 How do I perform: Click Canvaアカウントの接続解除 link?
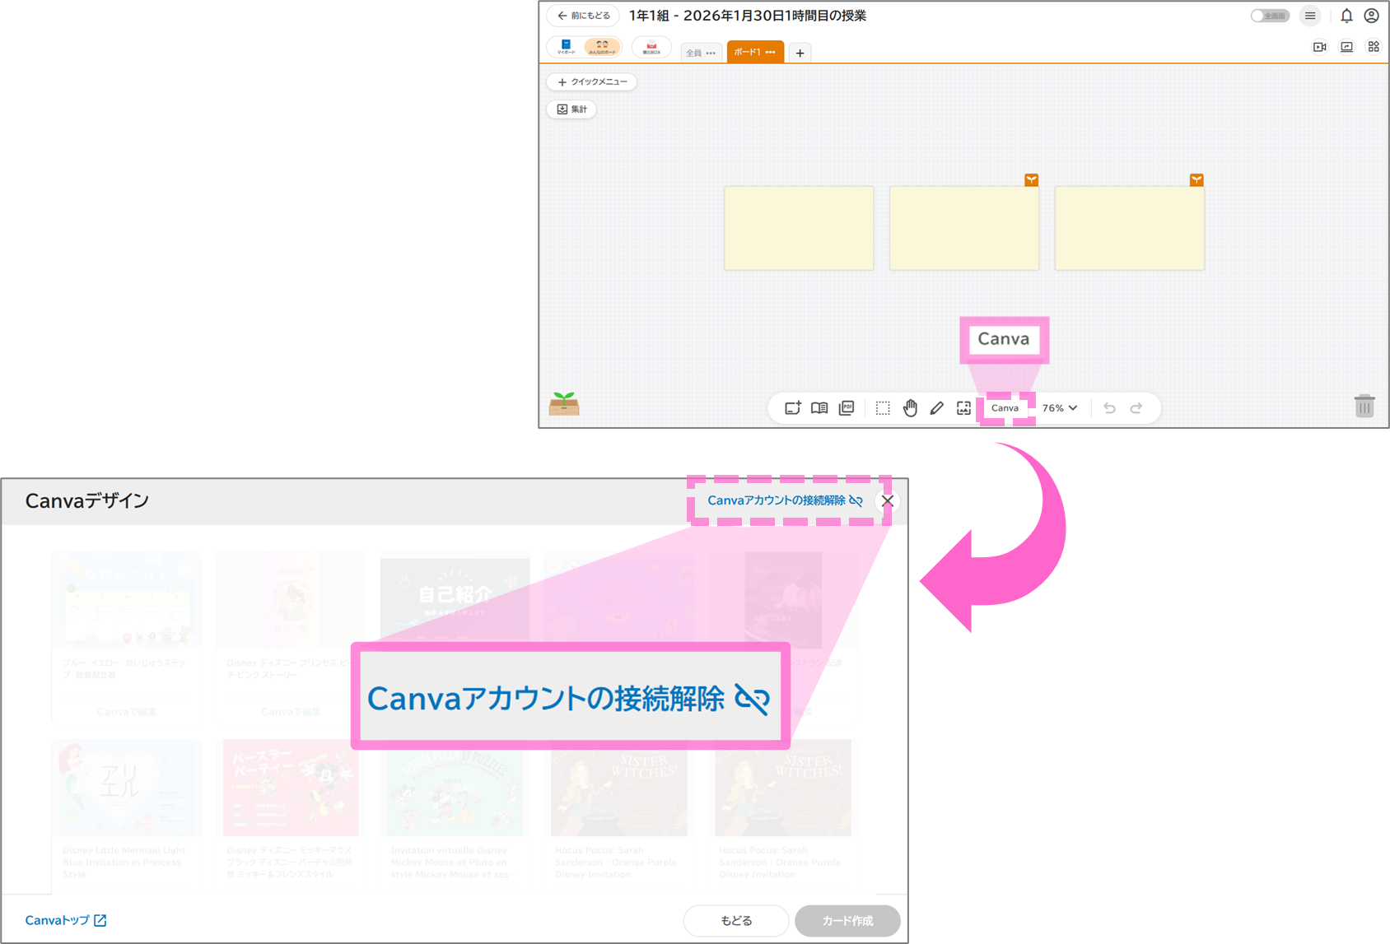pyautogui.click(x=784, y=500)
